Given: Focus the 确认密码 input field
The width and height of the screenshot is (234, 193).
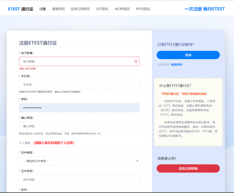Looking at the screenshot, I should 79,126.
